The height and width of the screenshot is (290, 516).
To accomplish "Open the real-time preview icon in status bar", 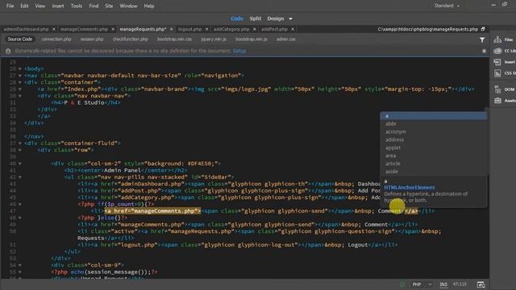I will [x=481, y=284].
